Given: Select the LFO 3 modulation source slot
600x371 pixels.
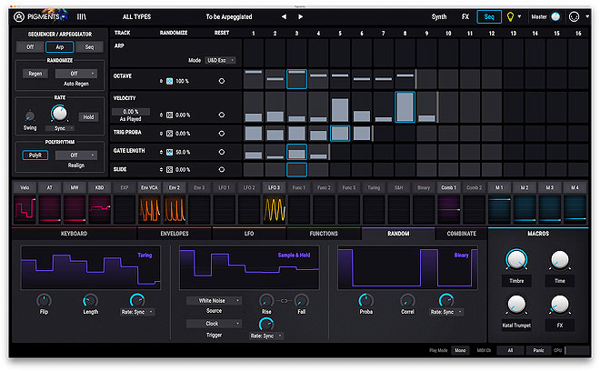Looking at the screenshot, I should [x=275, y=187].
